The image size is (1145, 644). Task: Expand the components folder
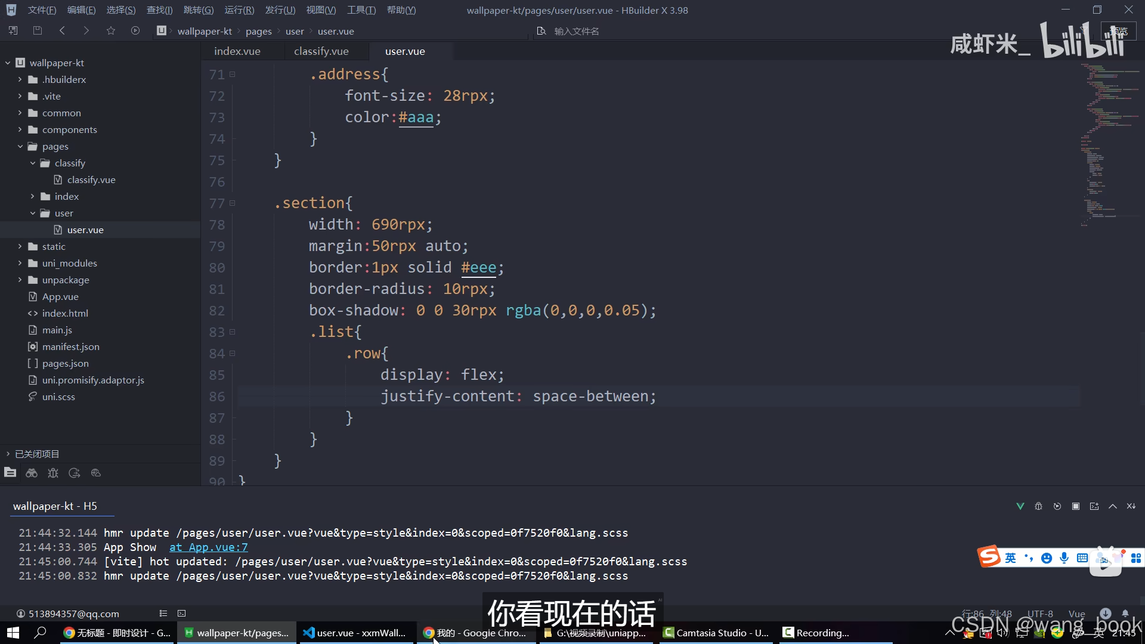(x=20, y=129)
